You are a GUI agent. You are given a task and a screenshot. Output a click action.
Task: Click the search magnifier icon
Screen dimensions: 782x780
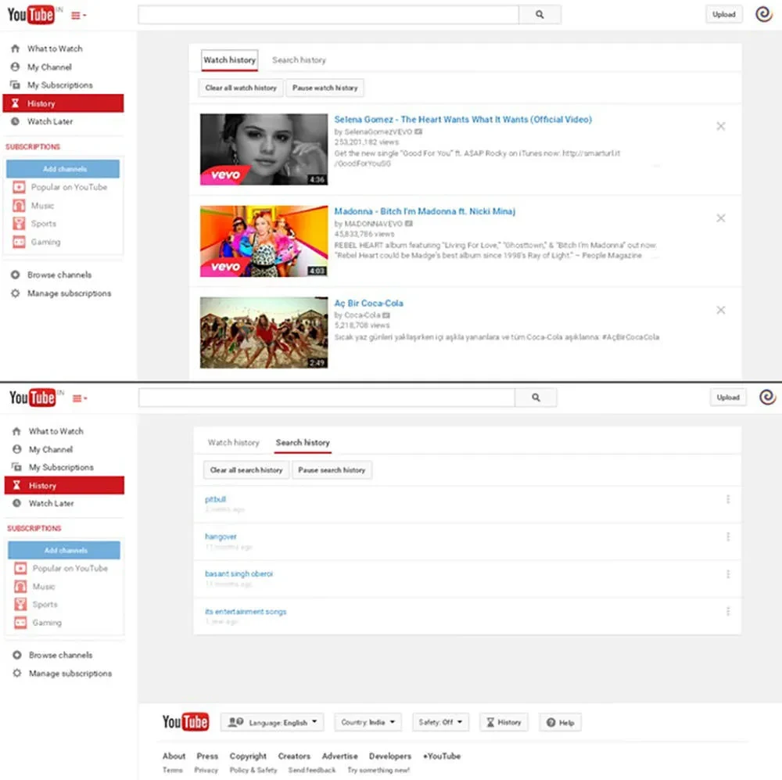coord(540,13)
